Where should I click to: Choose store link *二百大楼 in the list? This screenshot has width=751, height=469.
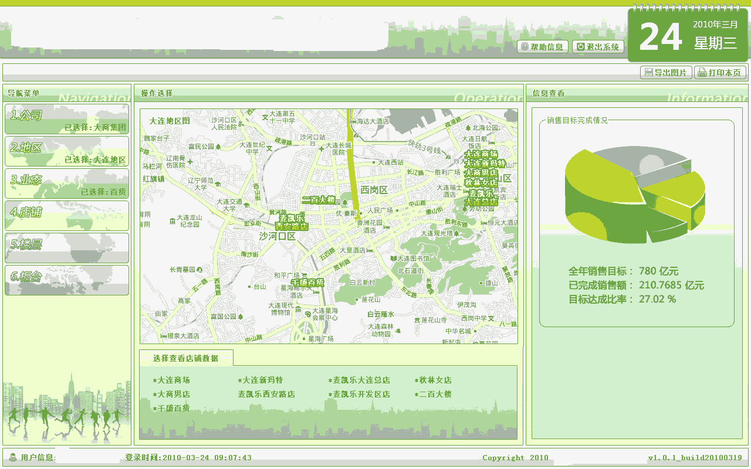[433, 395]
